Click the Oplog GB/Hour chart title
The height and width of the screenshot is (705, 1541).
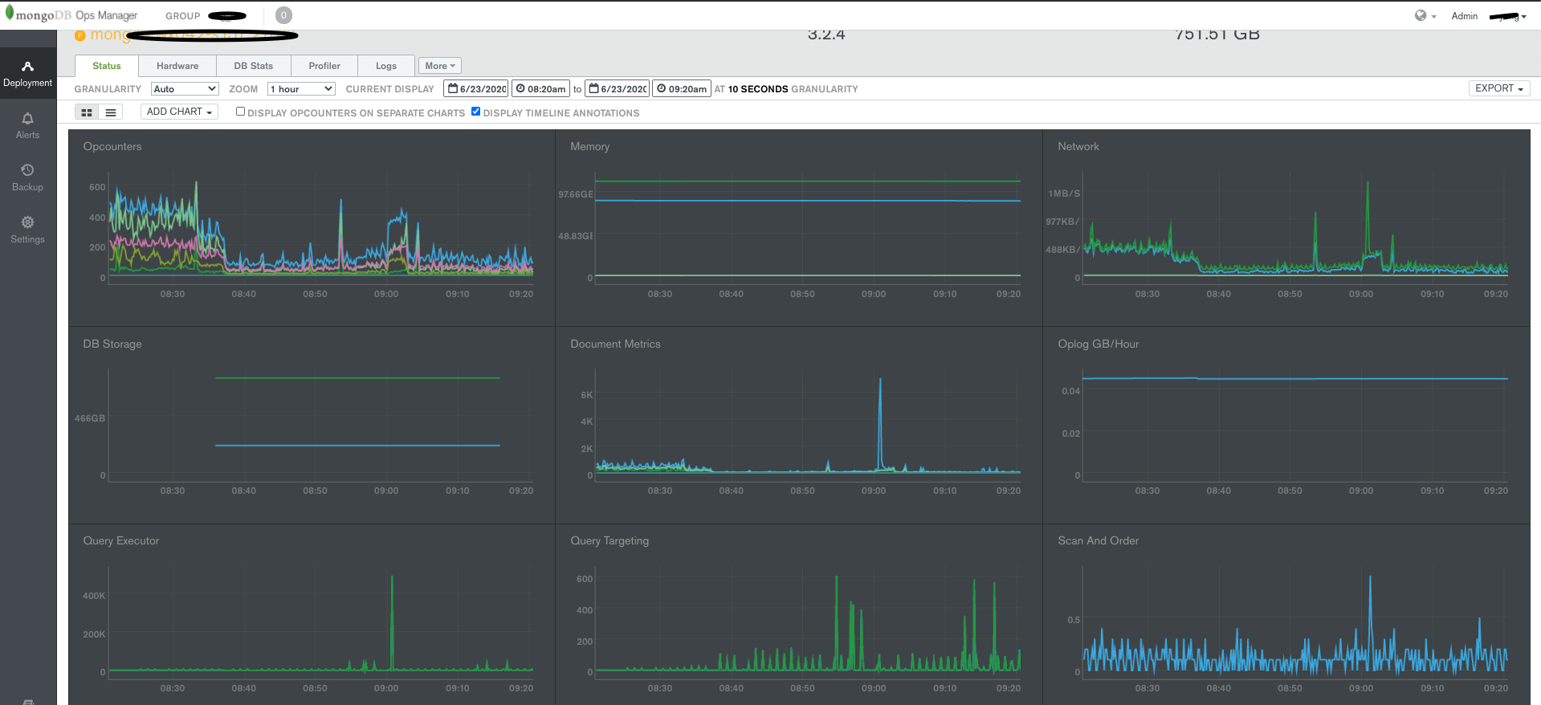pos(1099,344)
